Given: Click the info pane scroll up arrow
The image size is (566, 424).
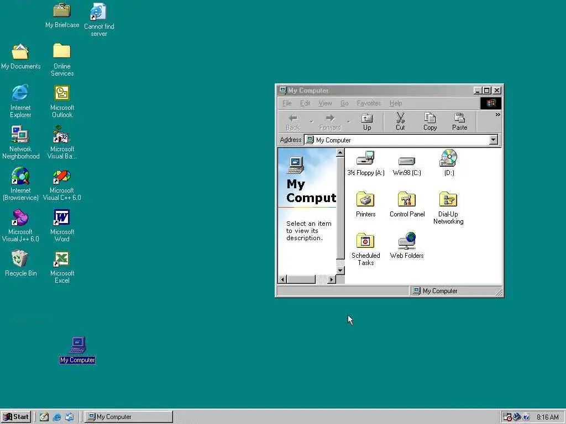Looking at the screenshot, I should pyautogui.click(x=340, y=152).
